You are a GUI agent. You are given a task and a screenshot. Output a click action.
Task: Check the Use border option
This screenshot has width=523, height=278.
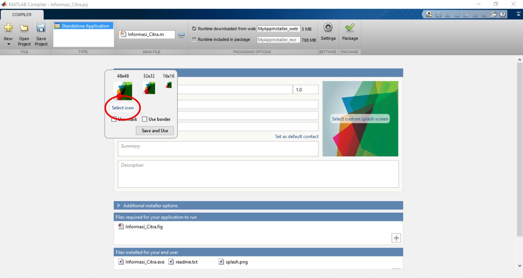pos(144,119)
